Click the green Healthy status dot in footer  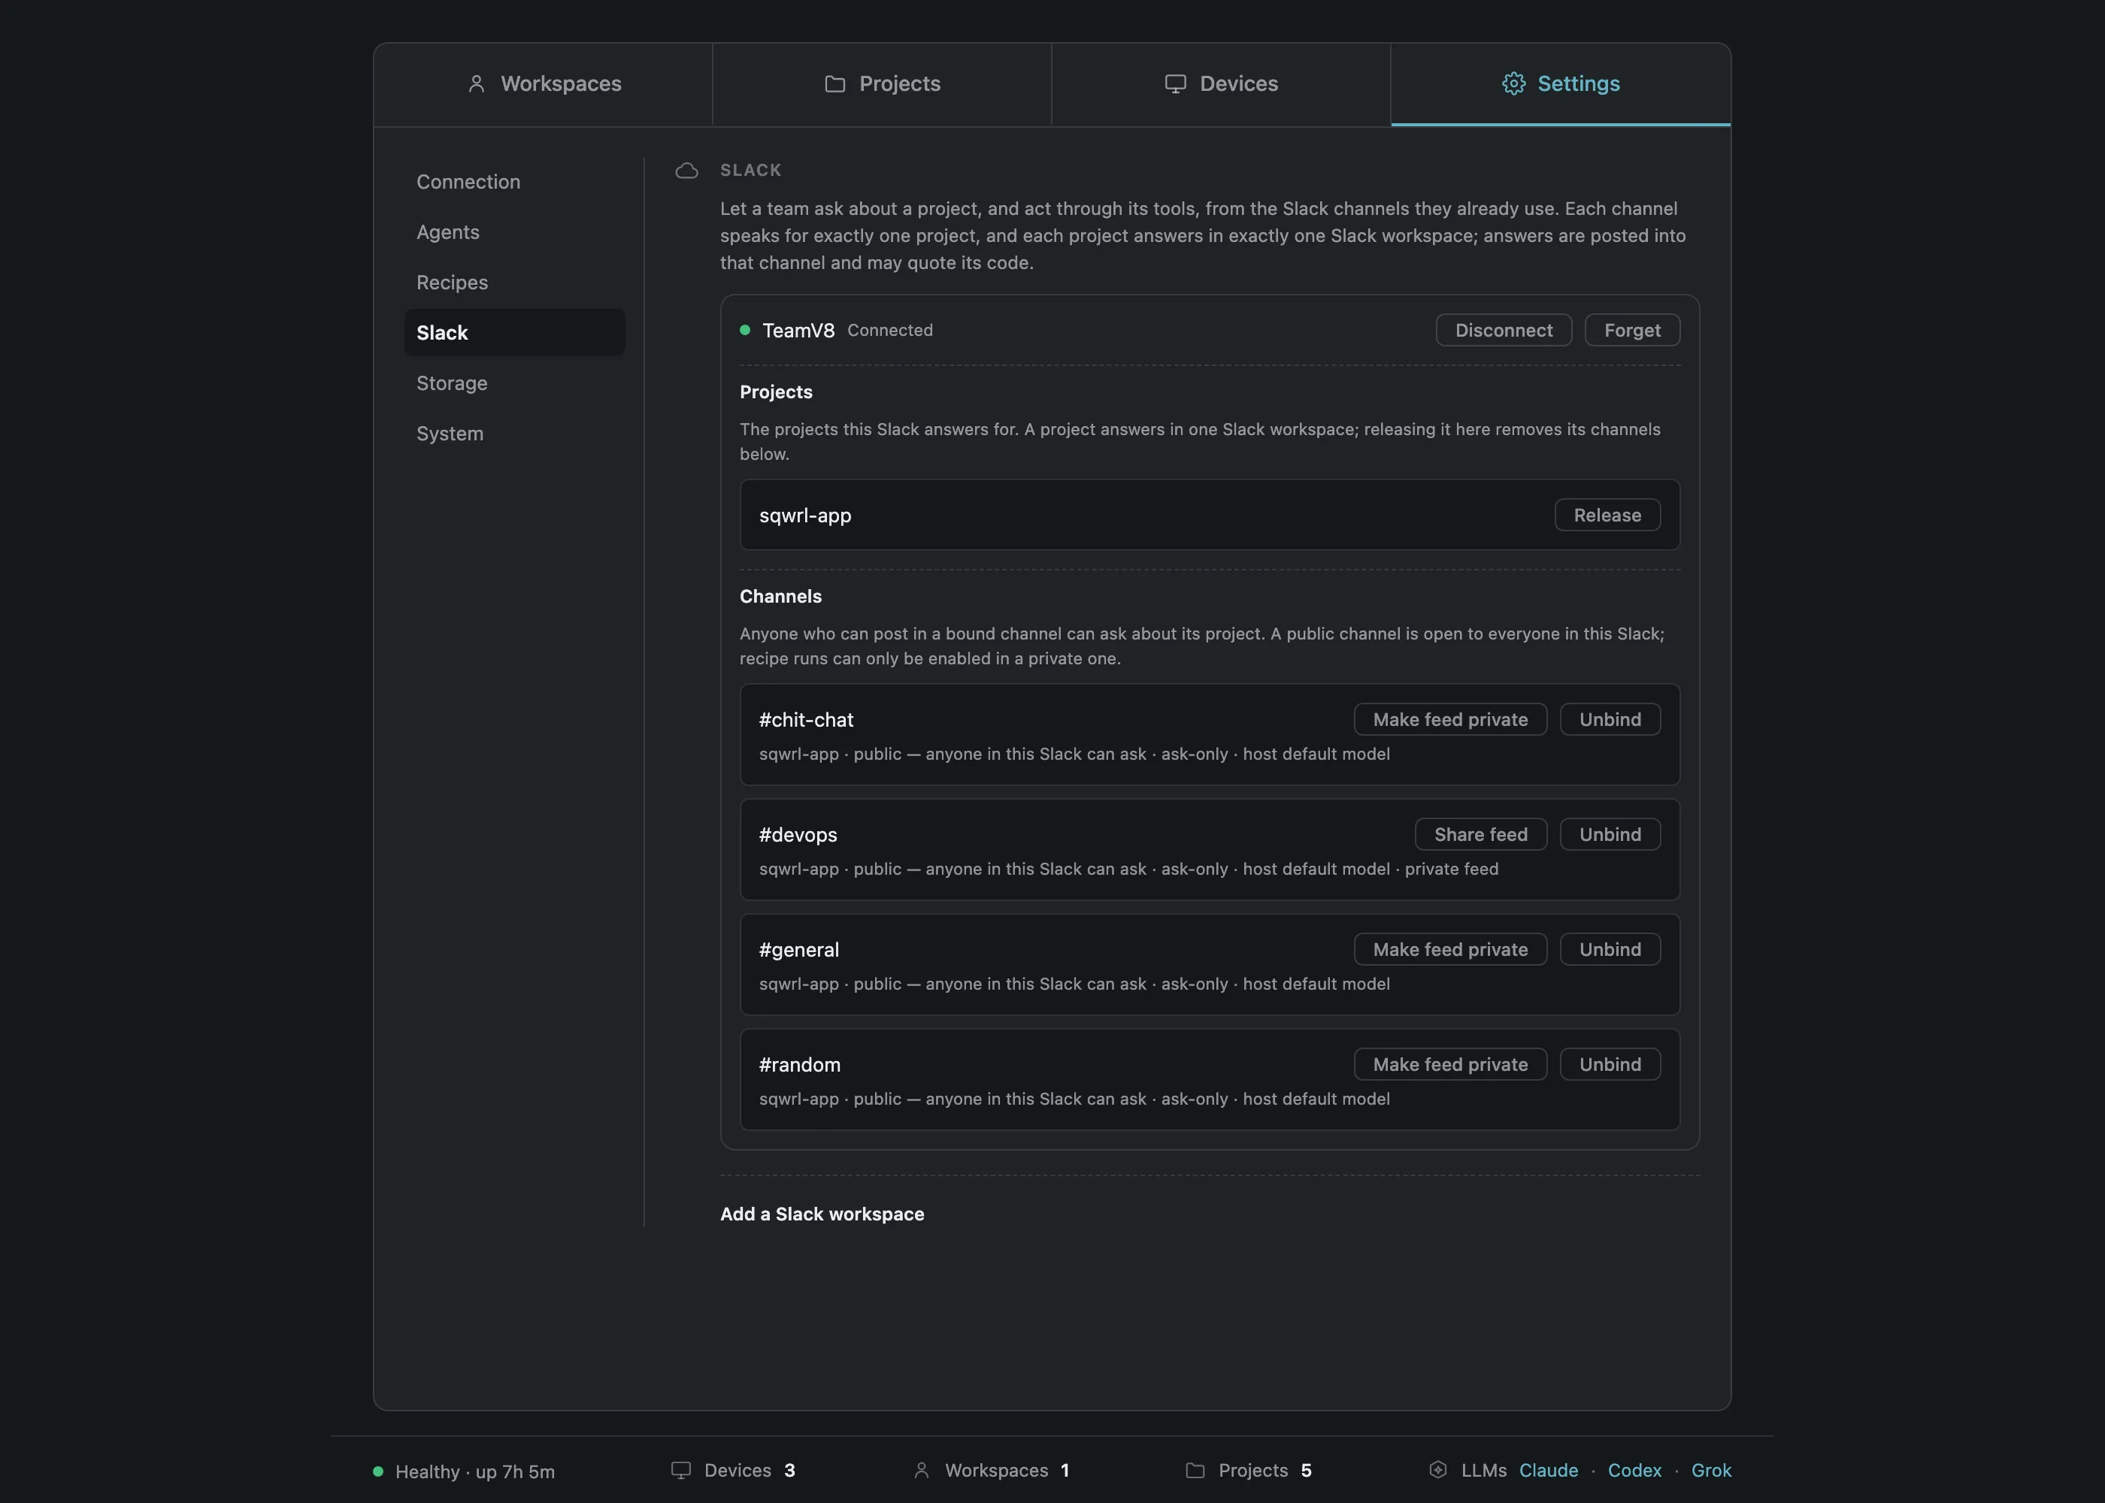click(x=377, y=1471)
